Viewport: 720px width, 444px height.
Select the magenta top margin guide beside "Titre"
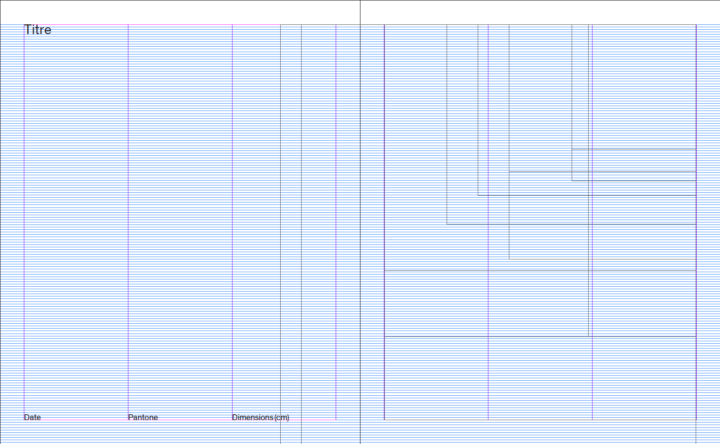pos(146,25)
